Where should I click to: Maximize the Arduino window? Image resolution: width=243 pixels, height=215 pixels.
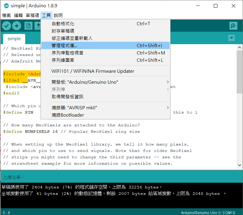(216, 6)
